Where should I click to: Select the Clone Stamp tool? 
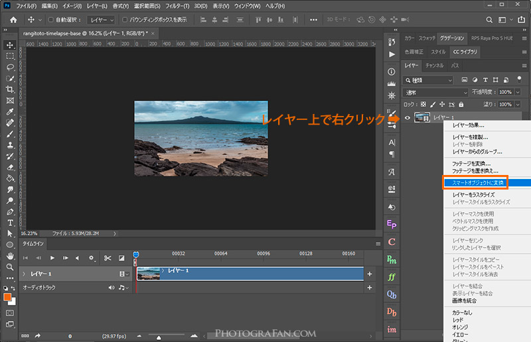pos(10,145)
